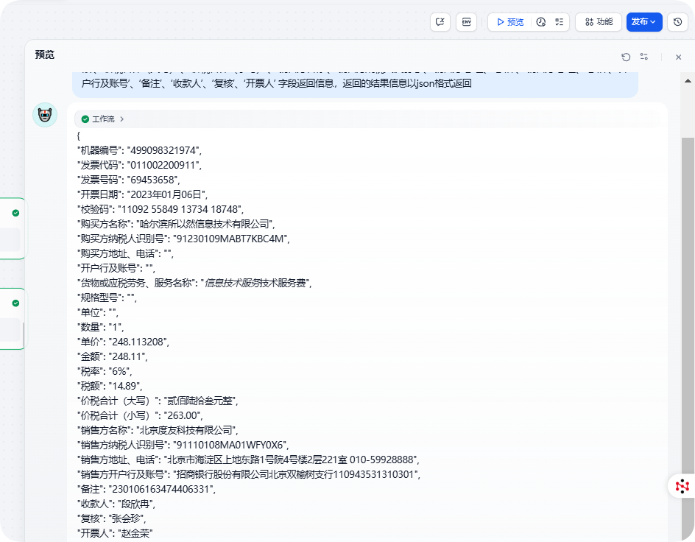Click the 备注 230106163474406331 line
This screenshot has width=695, height=542.
pyautogui.click(x=147, y=489)
